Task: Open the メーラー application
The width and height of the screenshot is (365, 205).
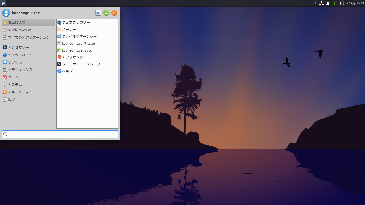Action: 69,29
